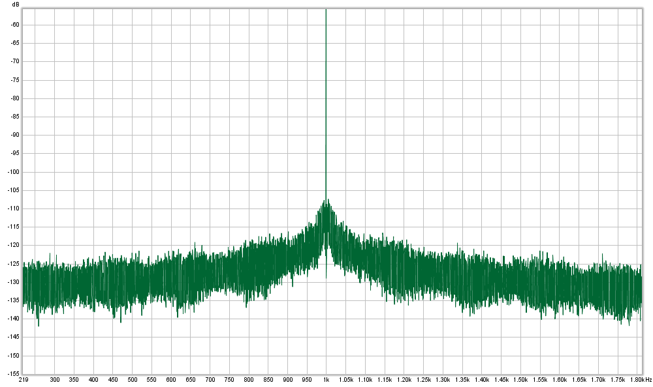Click the 1.80kHz end frequency label
Screen dimensions: 653x387
(641, 380)
